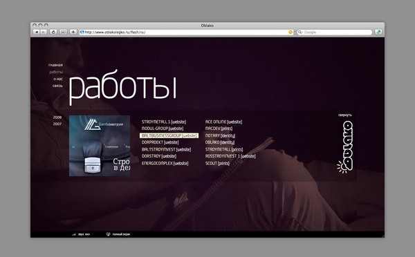This screenshot has height=257, width=415.
Task: Click the orange RSS icon in address bar
Action: (290, 32)
